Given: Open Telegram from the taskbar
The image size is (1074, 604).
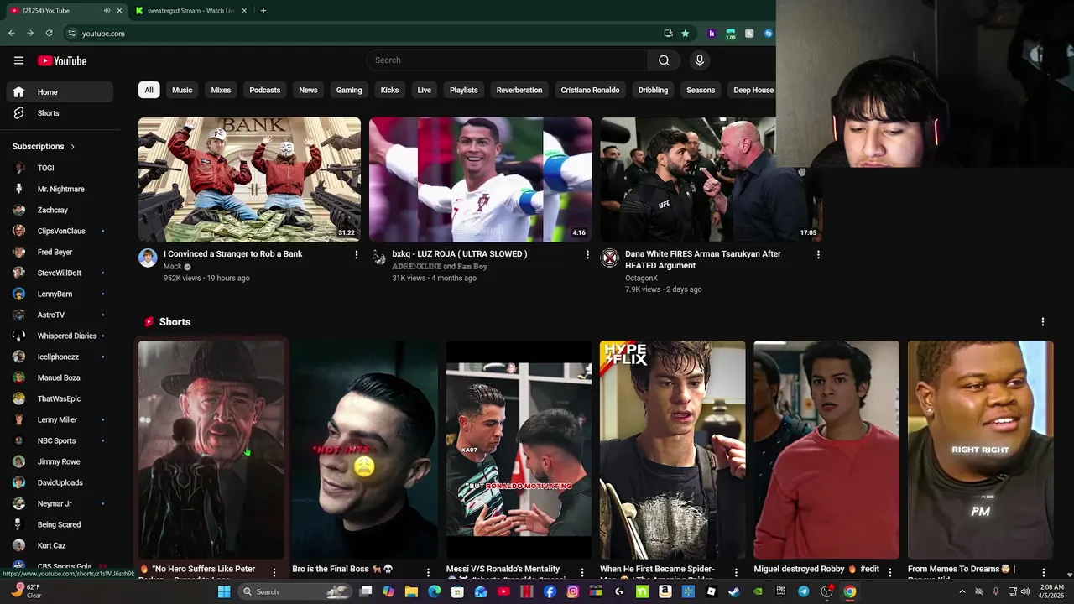Looking at the screenshot, I should click(x=804, y=591).
